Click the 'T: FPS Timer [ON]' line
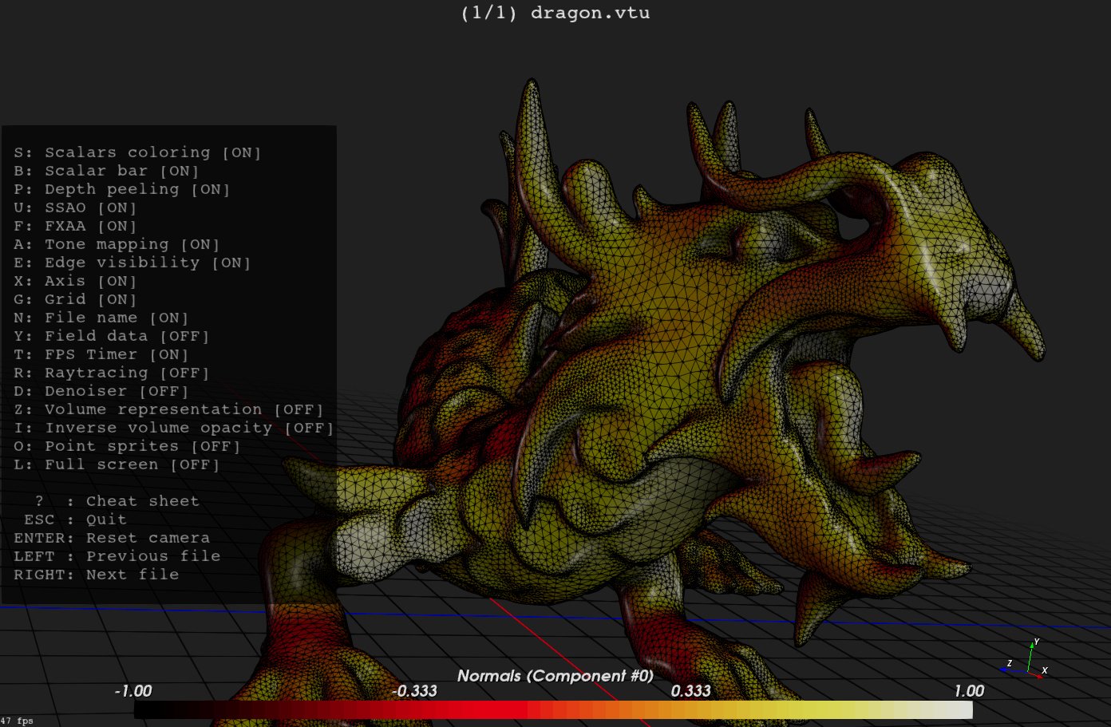The image size is (1111, 727). (x=101, y=354)
